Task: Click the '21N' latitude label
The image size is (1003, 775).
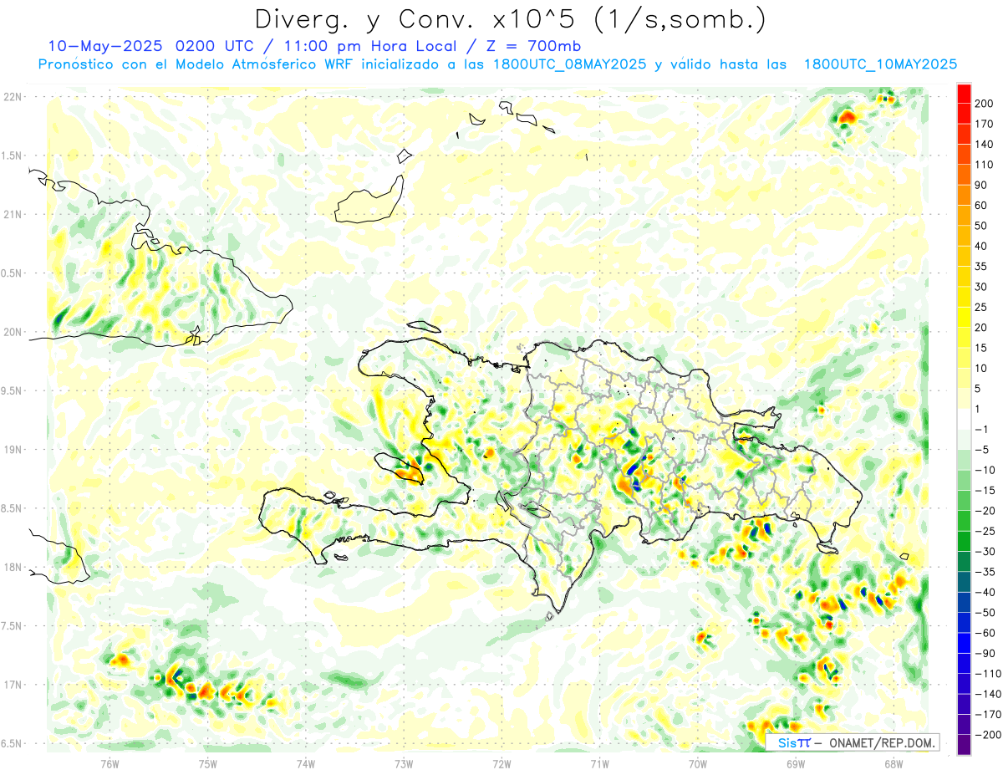Action: coord(13,214)
